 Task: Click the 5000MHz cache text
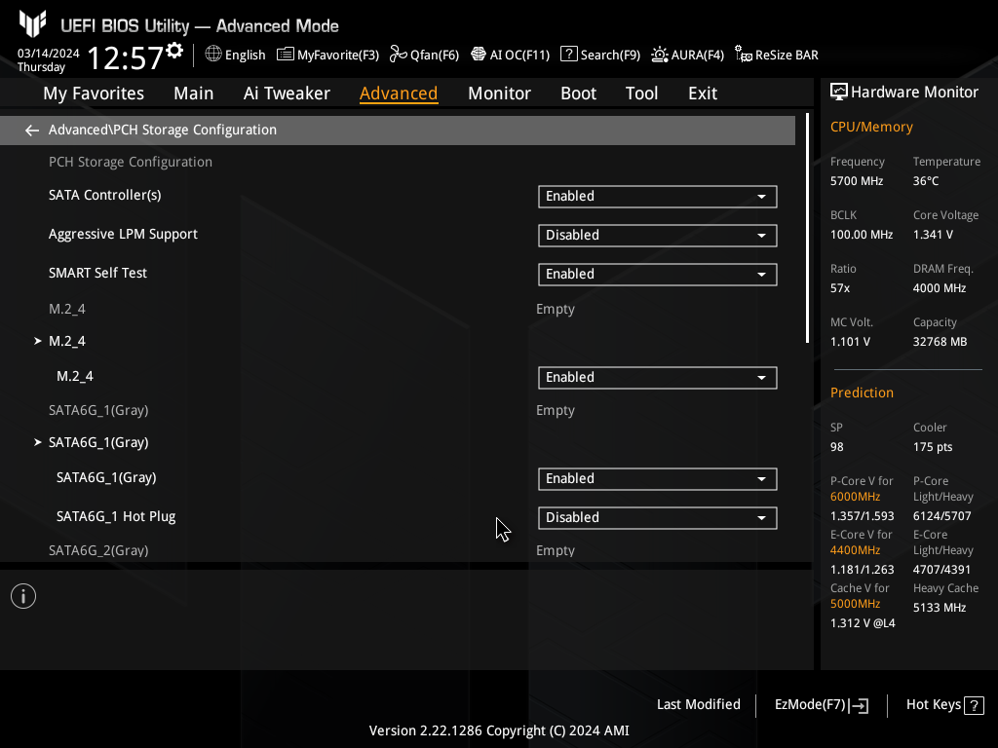click(855, 604)
